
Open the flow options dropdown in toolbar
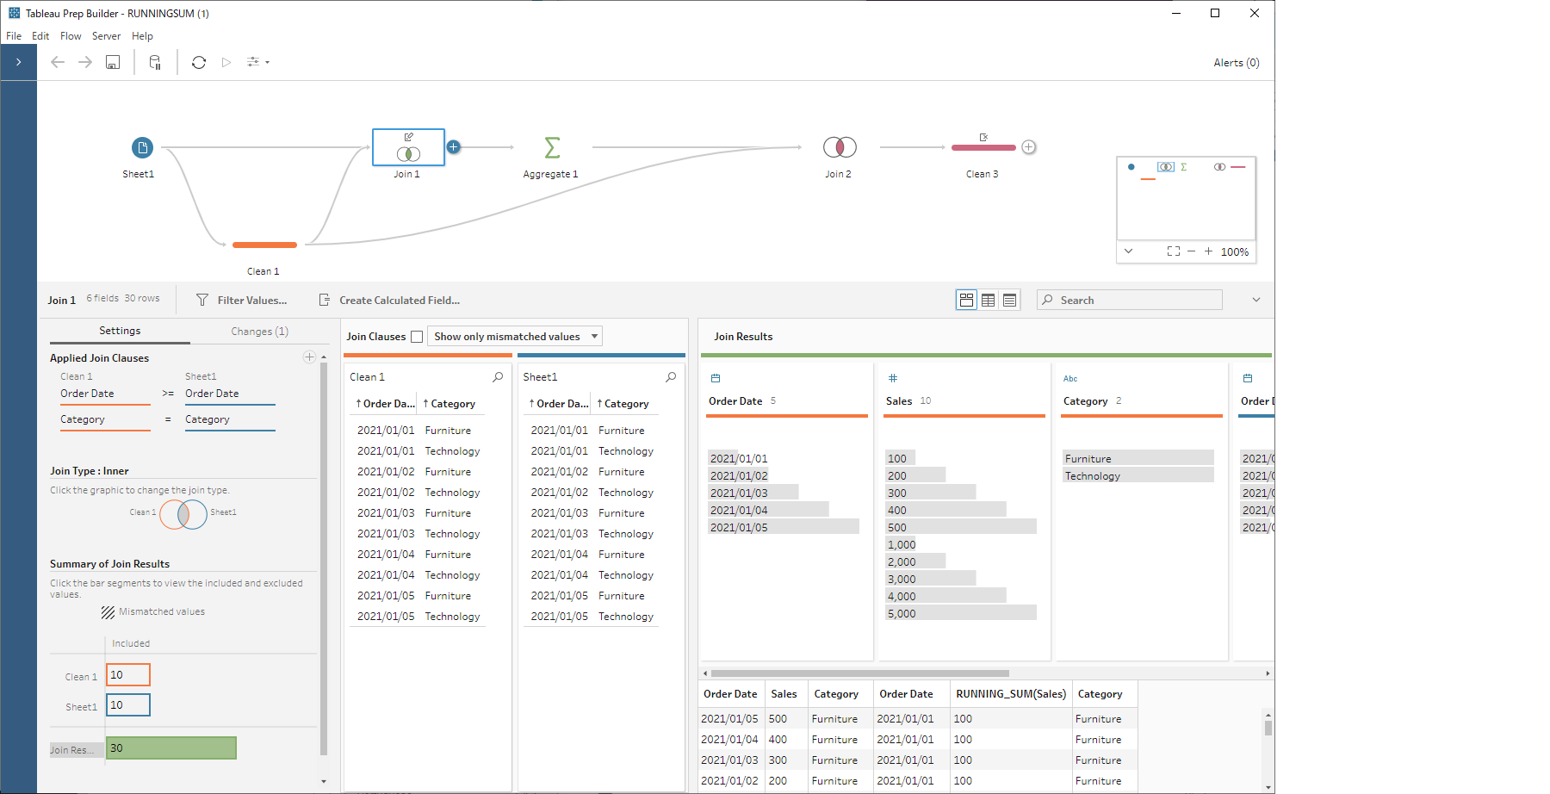tap(258, 62)
